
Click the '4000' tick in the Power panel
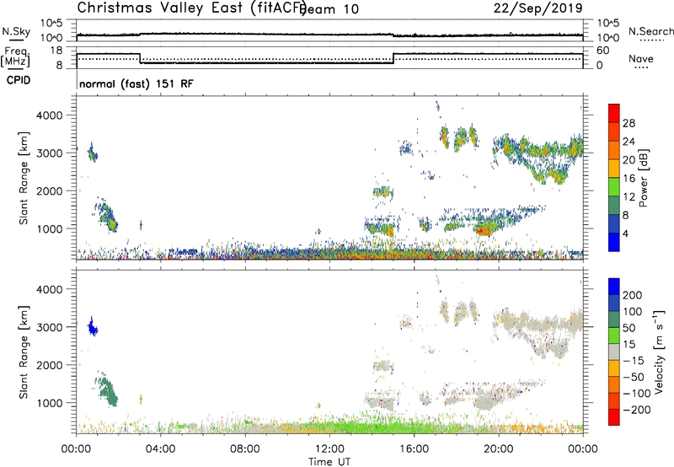pos(49,115)
